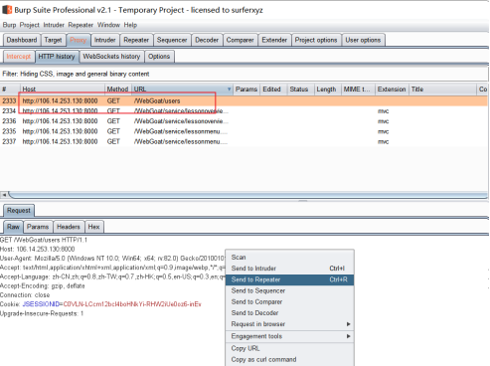The height and width of the screenshot is (366, 490).
Task: Select the Request tab
Action: click(19, 211)
